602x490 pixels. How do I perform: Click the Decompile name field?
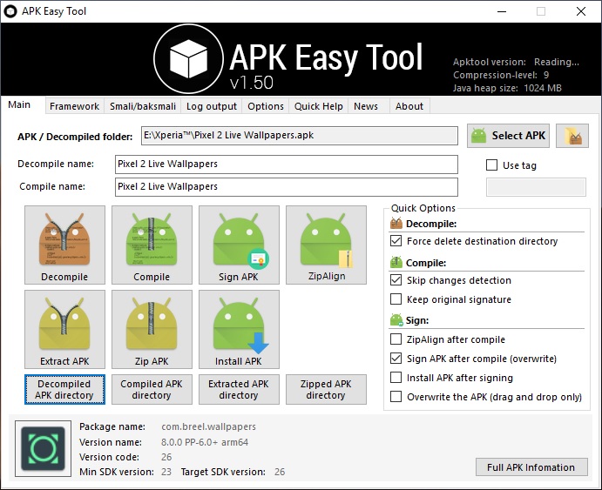pos(287,164)
